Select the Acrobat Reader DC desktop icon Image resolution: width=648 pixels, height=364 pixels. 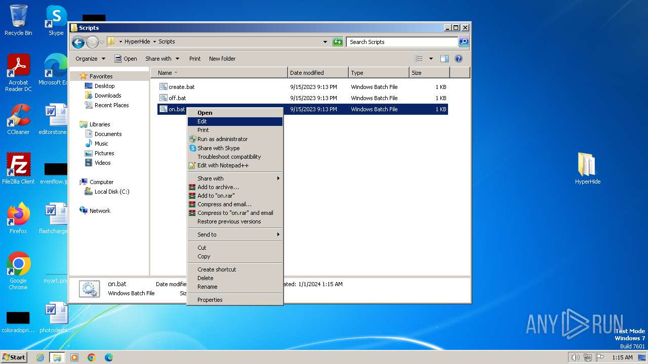coord(18,73)
